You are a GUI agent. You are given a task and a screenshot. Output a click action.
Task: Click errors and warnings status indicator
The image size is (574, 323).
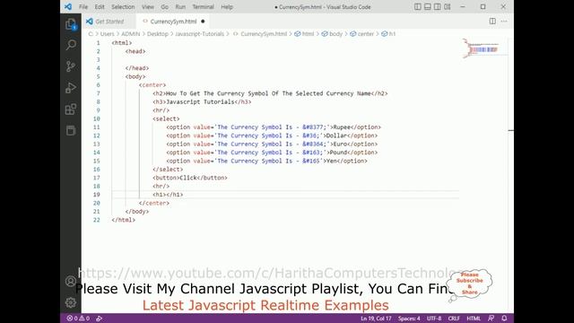point(78,319)
